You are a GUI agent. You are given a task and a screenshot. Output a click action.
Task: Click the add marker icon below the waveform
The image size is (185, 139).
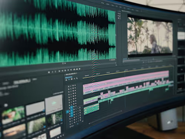[x=49, y=72]
